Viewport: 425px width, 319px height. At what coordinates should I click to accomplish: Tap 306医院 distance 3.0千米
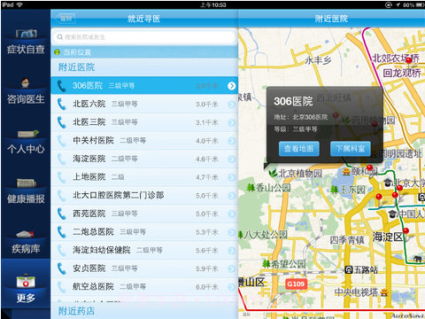coord(207,86)
